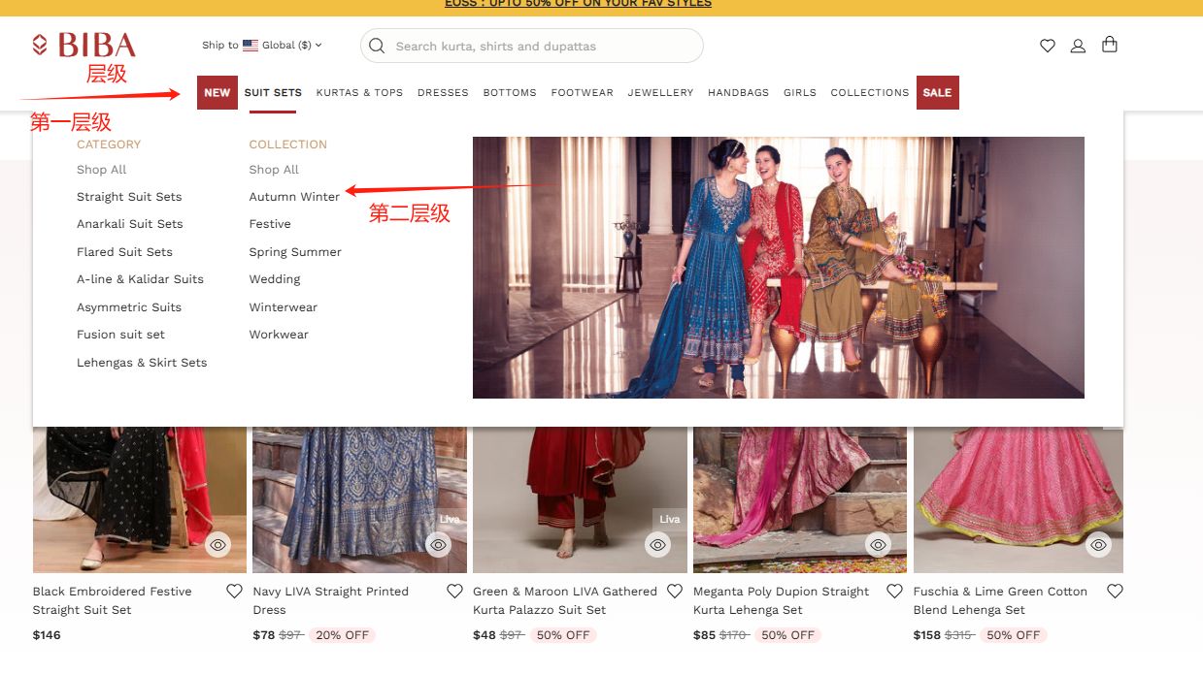Open the SALE menu item
The width and height of the screenshot is (1203, 674).
pos(937,92)
